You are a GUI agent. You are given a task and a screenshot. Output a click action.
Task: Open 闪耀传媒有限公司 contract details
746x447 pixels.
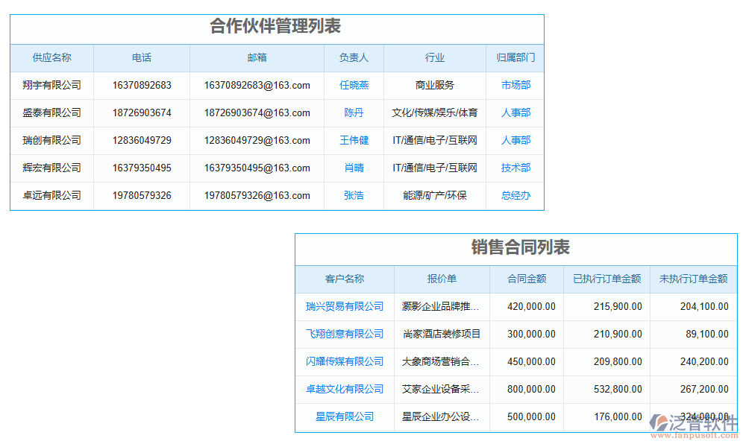point(344,361)
